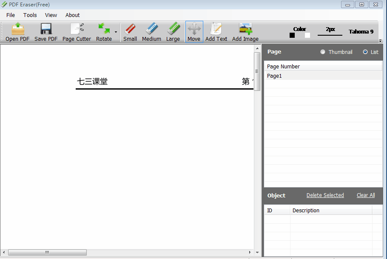The image size is (387, 259).
Task: Click the vertical scrollbar thumb
Action: (257, 71)
